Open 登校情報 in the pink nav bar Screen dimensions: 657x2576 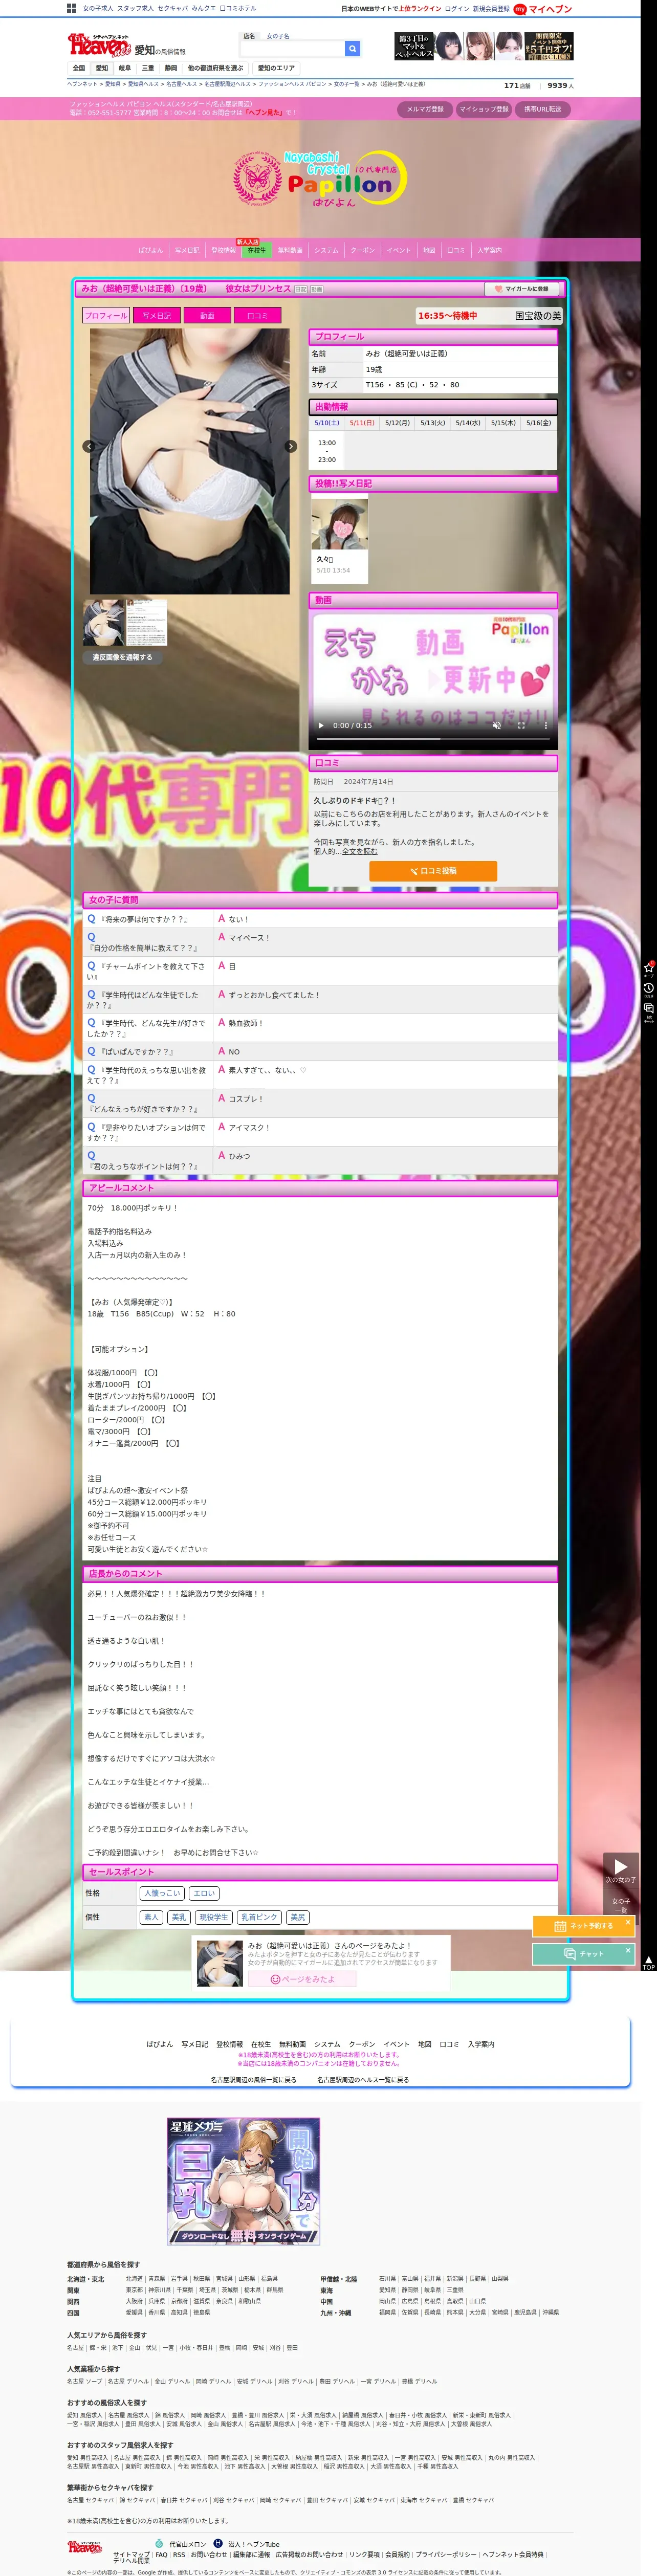(223, 250)
